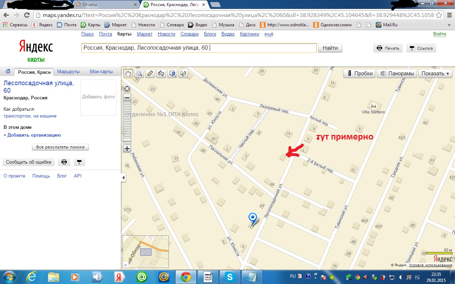Image resolution: width=455 pixels, height=284 pixels.
Task: Click the home icon in sidebar
Action: (8, 71)
